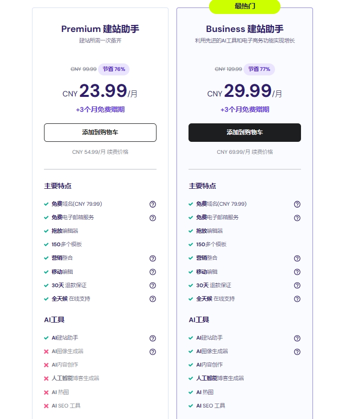Screen dimensions: 342x419
Task: Show info for Premium 30天退款保证
Action: click(x=152, y=285)
